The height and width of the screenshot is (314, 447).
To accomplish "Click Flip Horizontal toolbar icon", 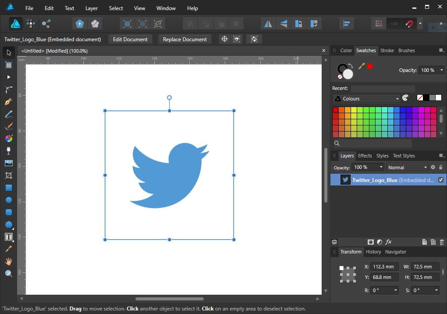I will point(268,24).
